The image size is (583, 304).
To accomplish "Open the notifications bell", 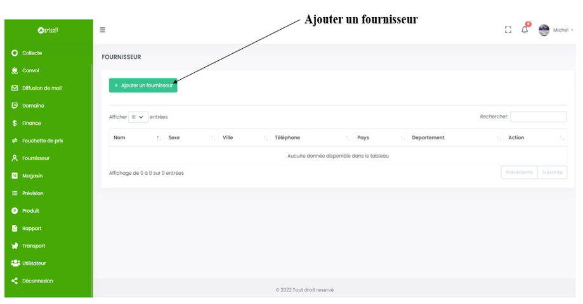I will pyautogui.click(x=525, y=30).
